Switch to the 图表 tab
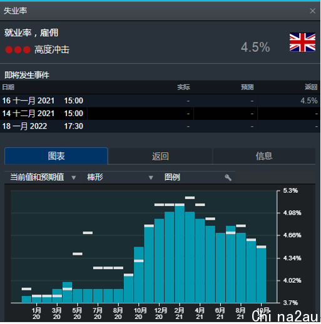 tap(56, 156)
